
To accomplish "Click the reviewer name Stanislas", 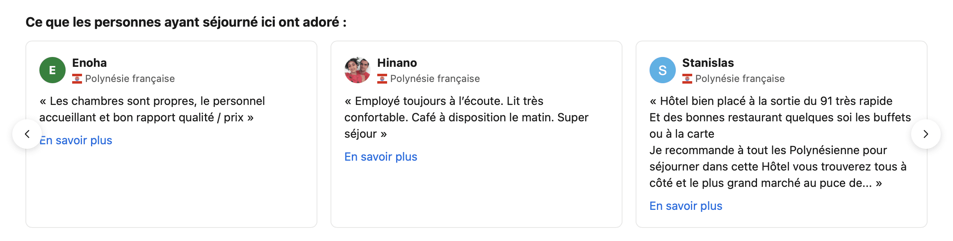I will click(x=708, y=63).
